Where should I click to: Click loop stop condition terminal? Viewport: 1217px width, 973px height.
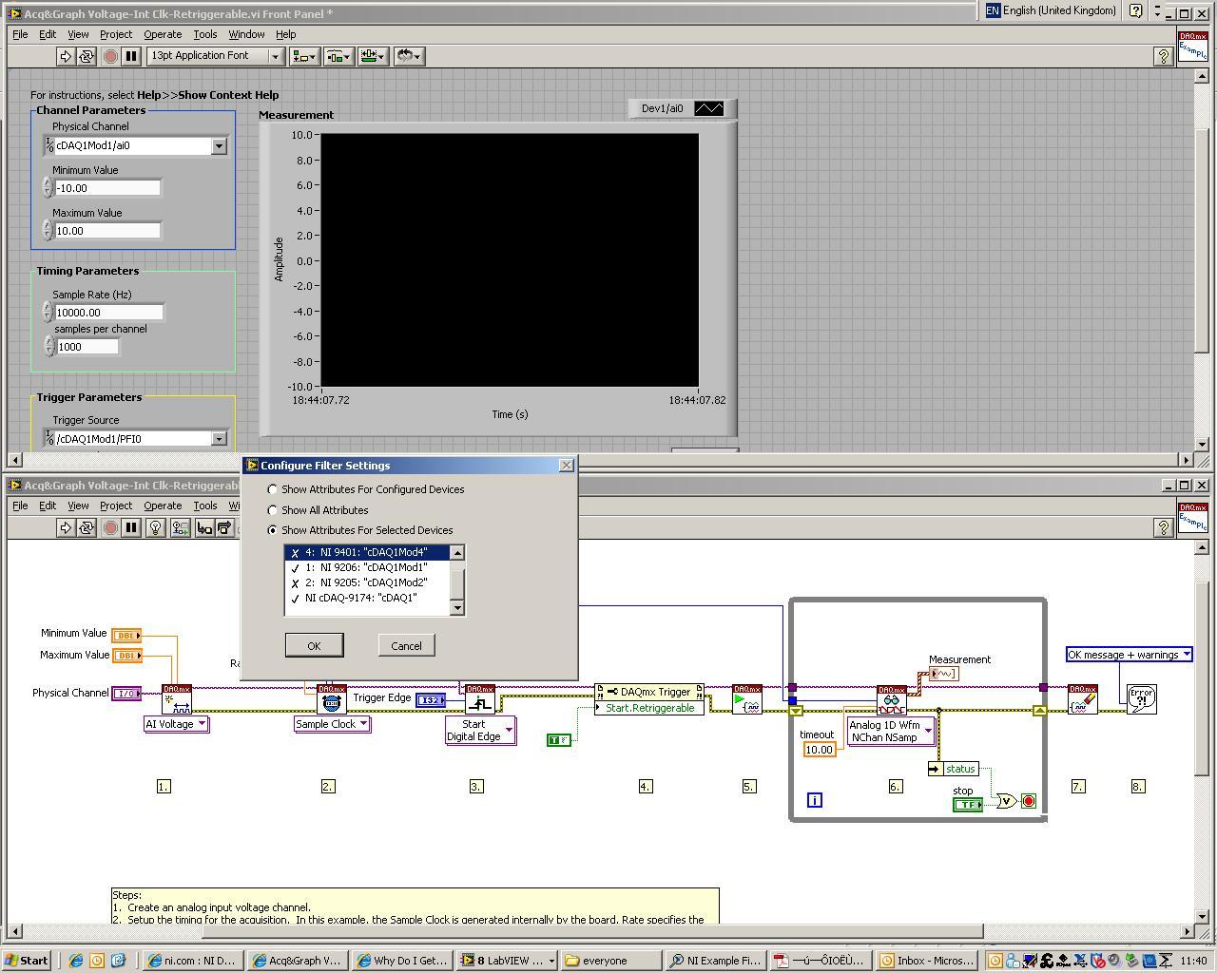1028,801
